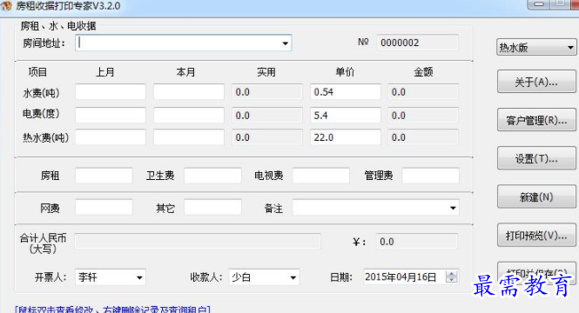
Task: Click the 管理费 input field
Action: point(431,176)
